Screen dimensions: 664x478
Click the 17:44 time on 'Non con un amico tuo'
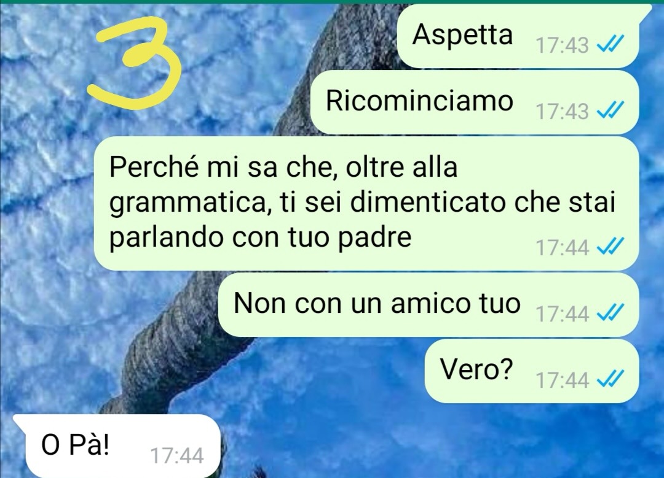[x=562, y=314]
